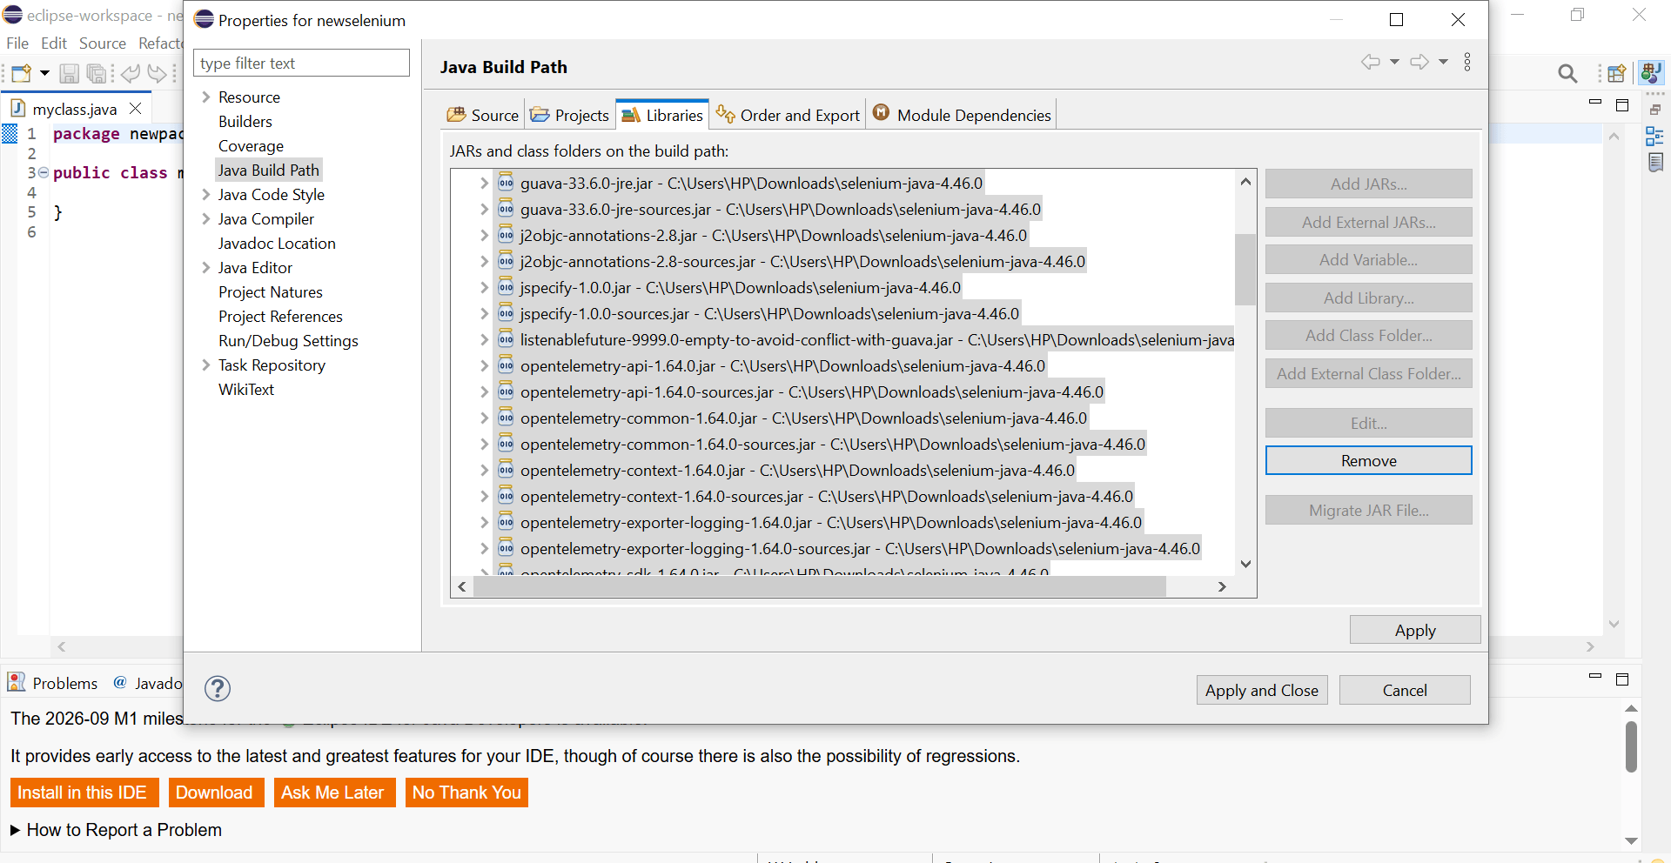Viewport: 1671px width, 863px height.
Task: Minimize the editor area view
Action: (1595, 104)
